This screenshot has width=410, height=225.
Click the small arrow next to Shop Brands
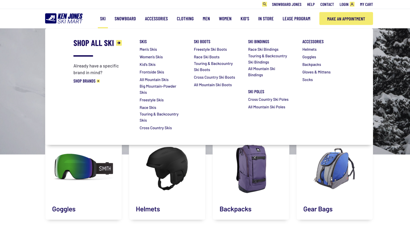[98, 81]
